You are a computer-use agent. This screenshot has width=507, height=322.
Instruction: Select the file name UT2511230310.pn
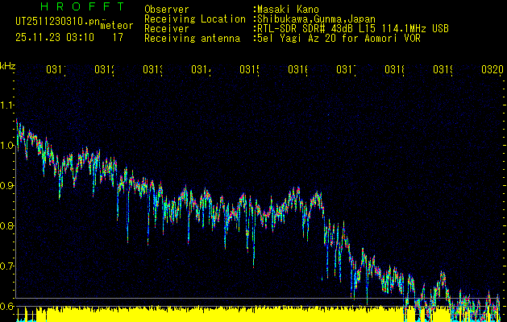coord(58,21)
